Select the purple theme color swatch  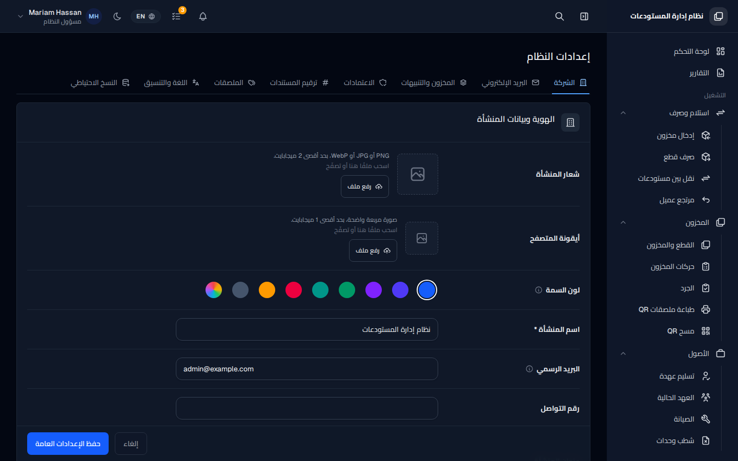tap(374, 290)
